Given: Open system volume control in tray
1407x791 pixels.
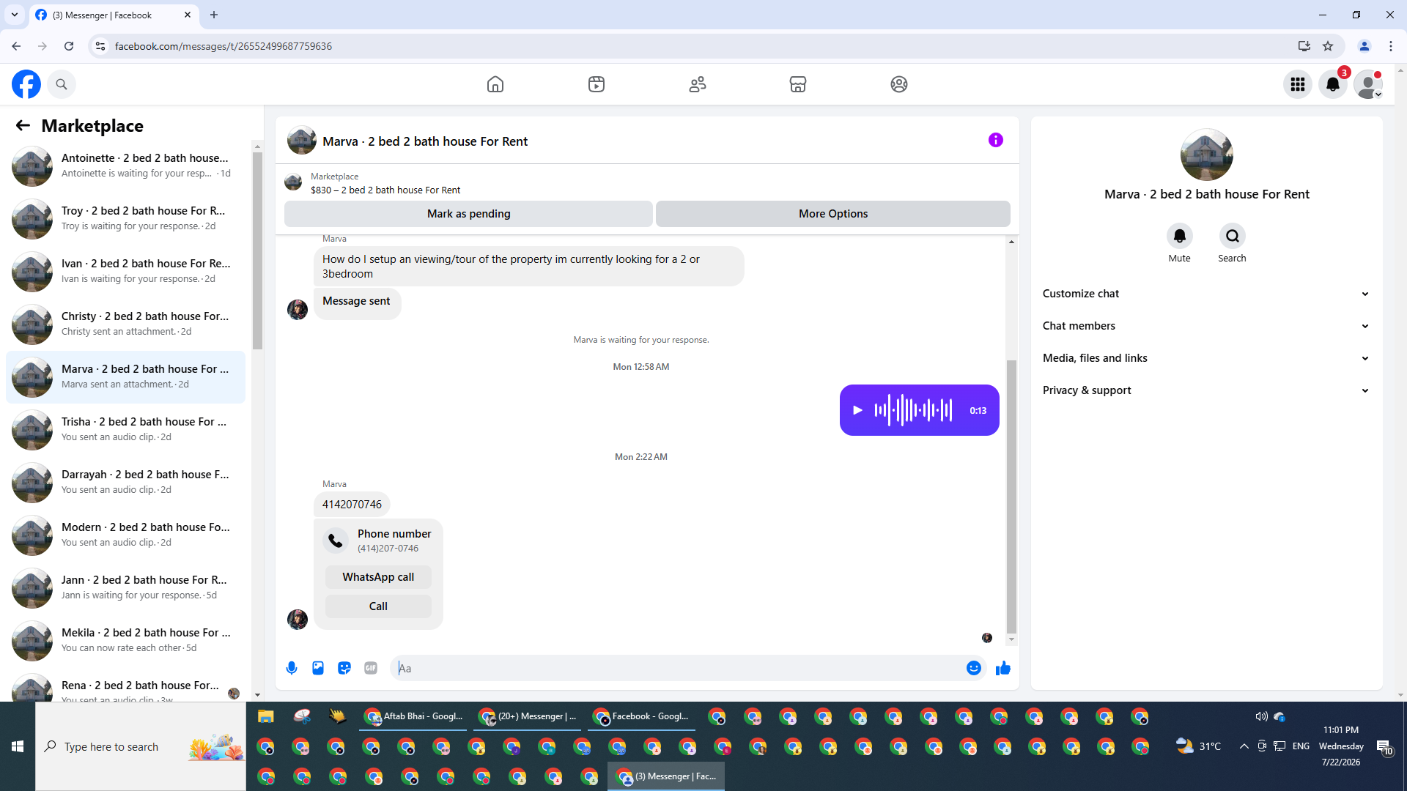Looking at the screenshot, I should (1261, 716).
